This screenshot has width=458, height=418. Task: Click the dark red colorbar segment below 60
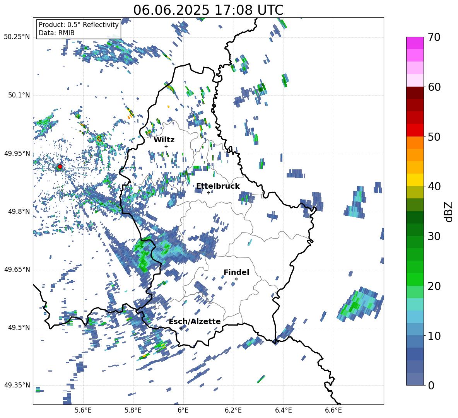415,93
